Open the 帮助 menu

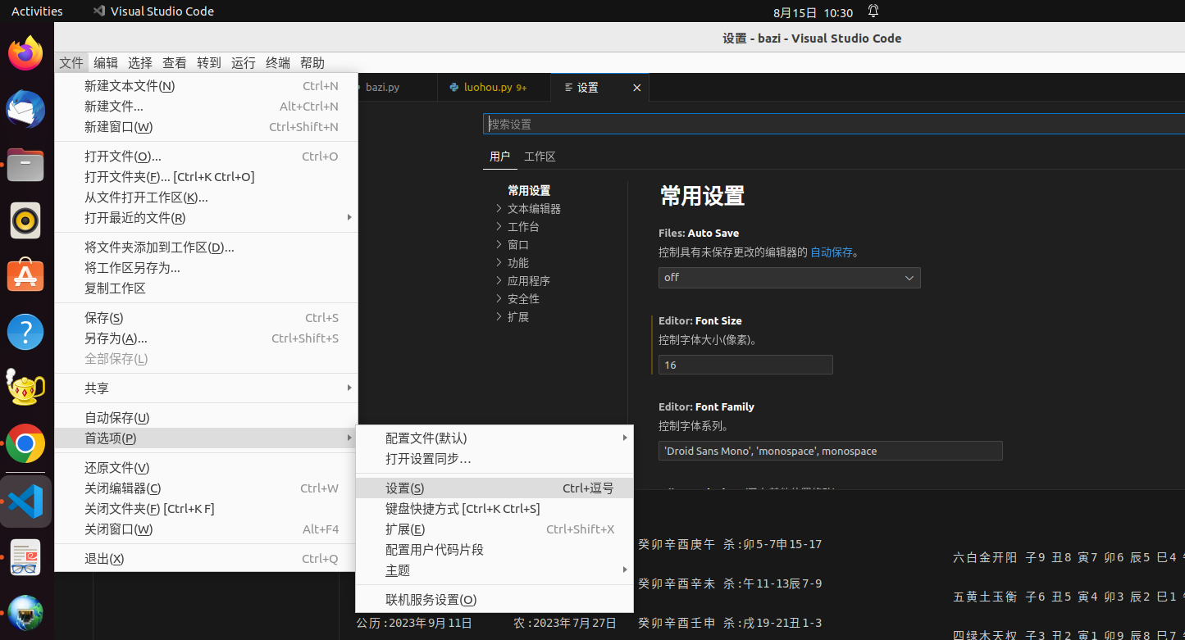click(312, 63)
